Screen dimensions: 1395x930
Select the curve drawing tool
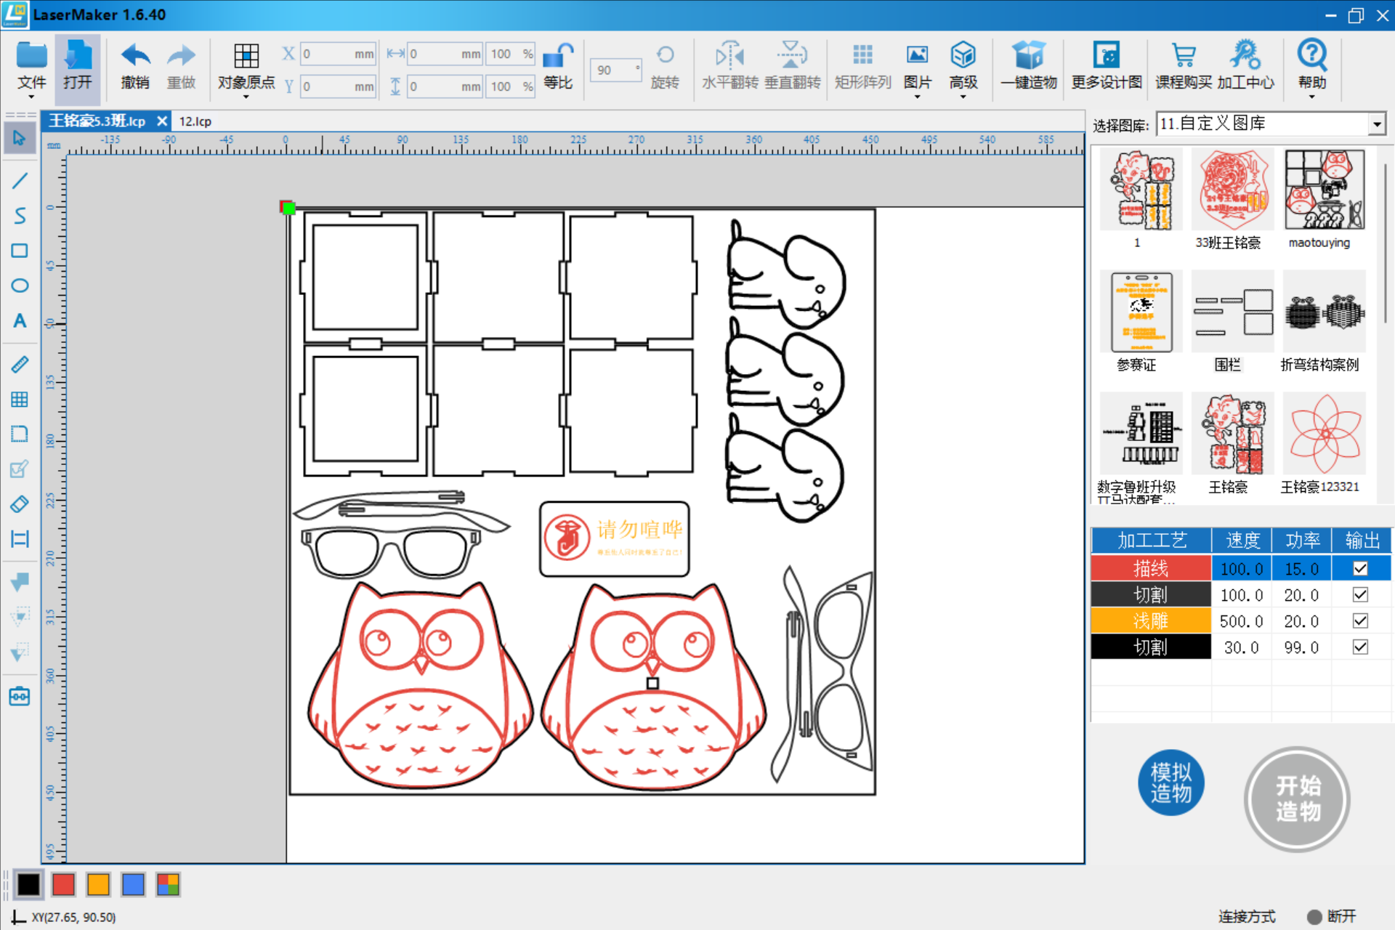[x=20, y=215]
